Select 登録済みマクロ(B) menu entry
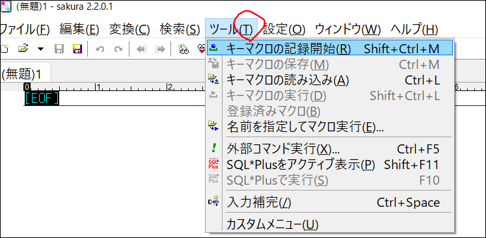This screenshot has width=486, height=238. click(x=330, y=111)
